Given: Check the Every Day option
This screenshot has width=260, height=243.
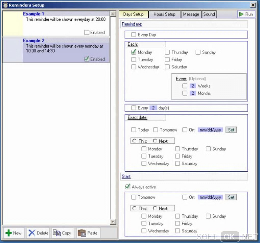Looking at the screenshot, I should click(x=134, y=35).
